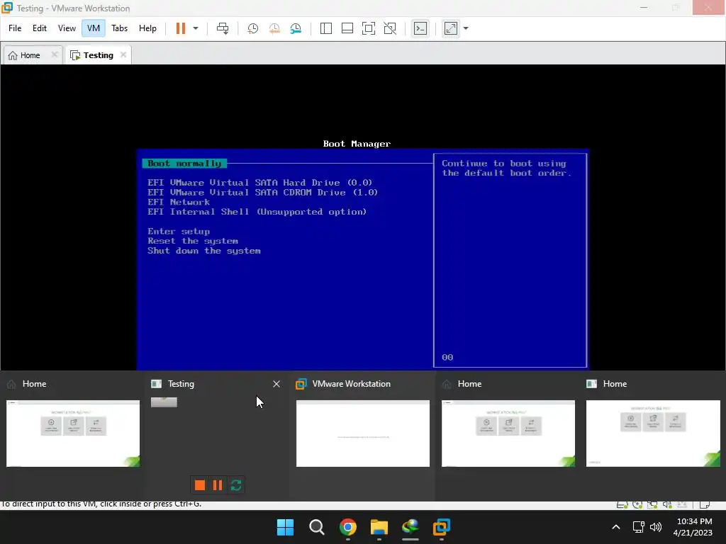
Task: Open the stretch options dropdown arrow
Action: coord(466,28)
